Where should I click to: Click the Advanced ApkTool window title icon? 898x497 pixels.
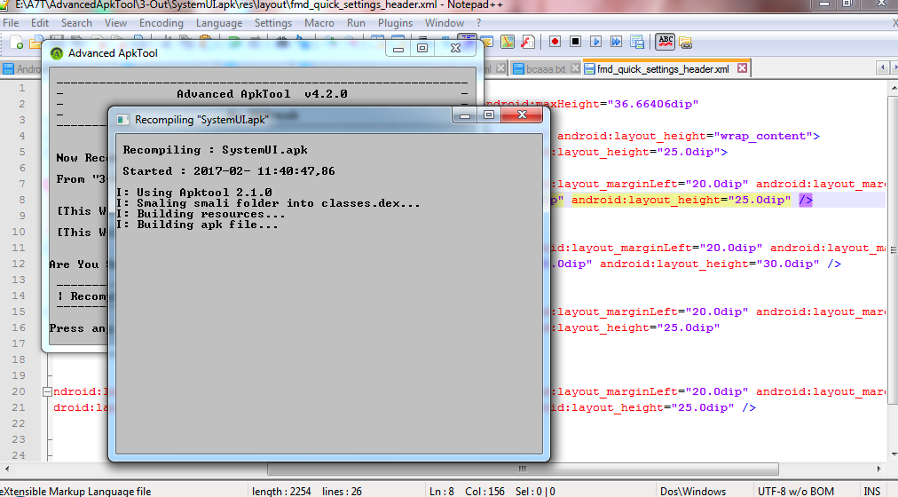click(56, 53)
